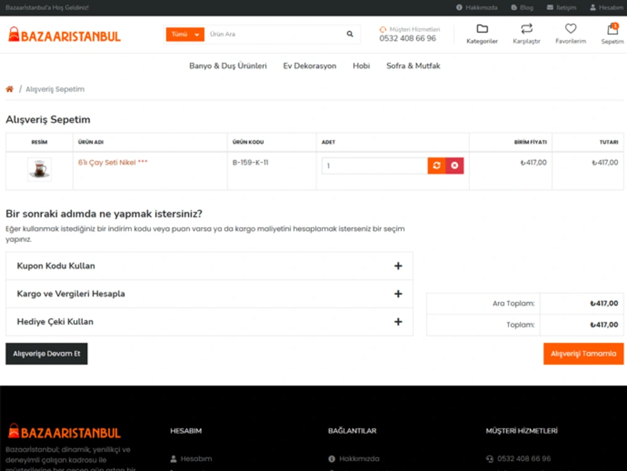Focus the quantity input field
The width and height of the screenshot is (627, 471).
coord(375,166)
